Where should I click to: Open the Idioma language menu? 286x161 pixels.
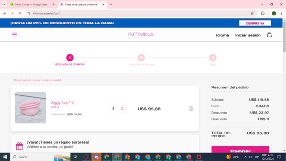(x=223, y=35)
